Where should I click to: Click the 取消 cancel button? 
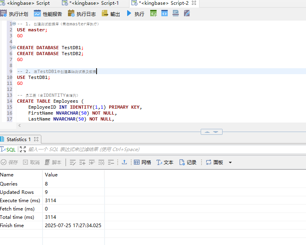click(31, 162)
